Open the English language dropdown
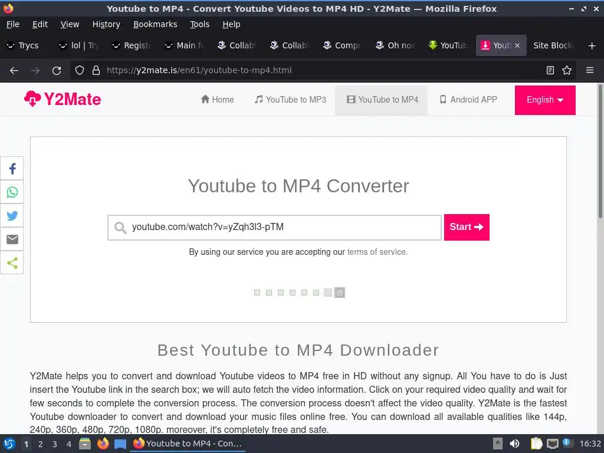Image resolution: width=604 pixels, height=453 pixels. click(x=545, y=100)
